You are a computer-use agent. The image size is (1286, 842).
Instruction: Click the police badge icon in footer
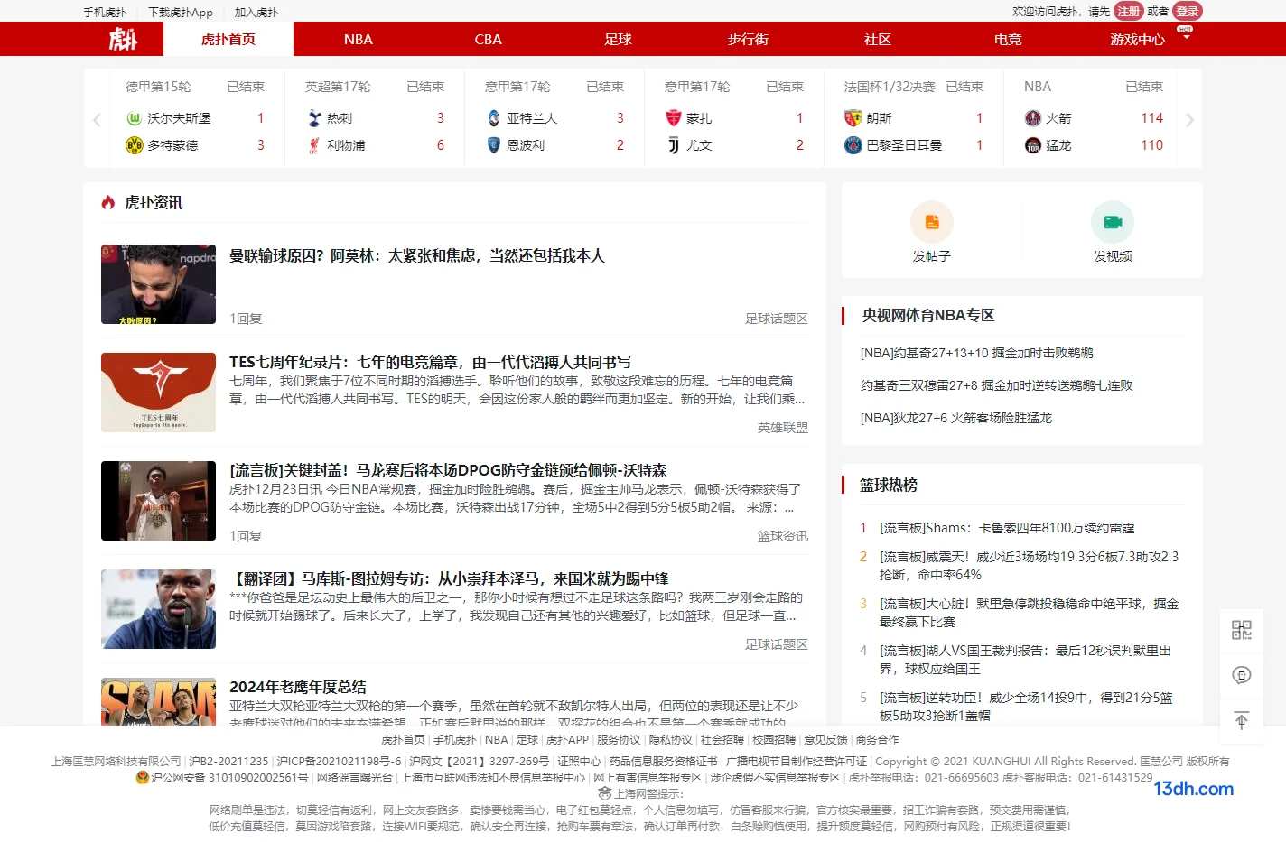point(142,777)
